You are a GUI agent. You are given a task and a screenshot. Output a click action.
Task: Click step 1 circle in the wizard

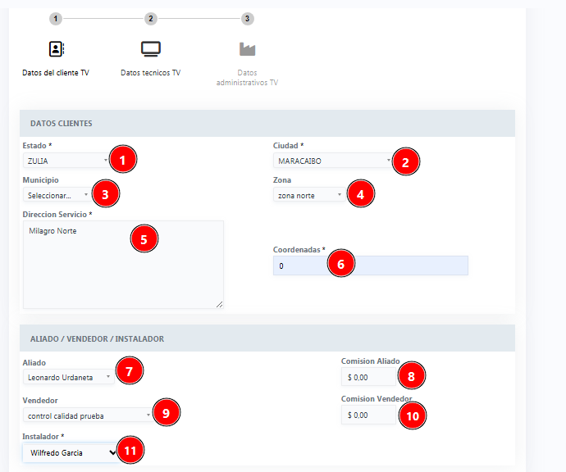click(55, 19)
